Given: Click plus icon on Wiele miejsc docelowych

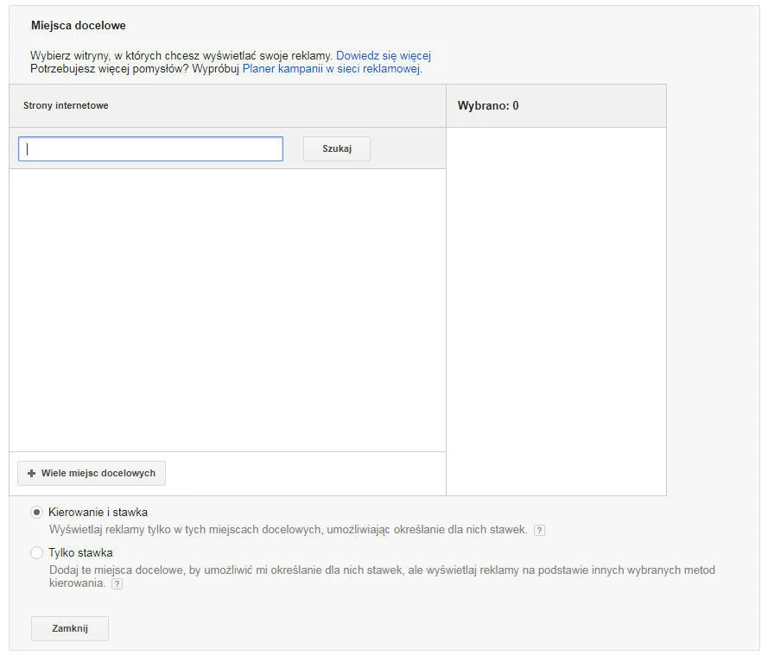Looking at the screenshot, I should [x=32, y=474].
